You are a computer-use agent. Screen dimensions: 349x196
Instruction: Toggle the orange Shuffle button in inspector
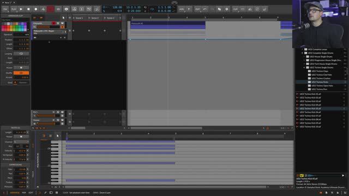pyautogui.click(x=21, y=73)
